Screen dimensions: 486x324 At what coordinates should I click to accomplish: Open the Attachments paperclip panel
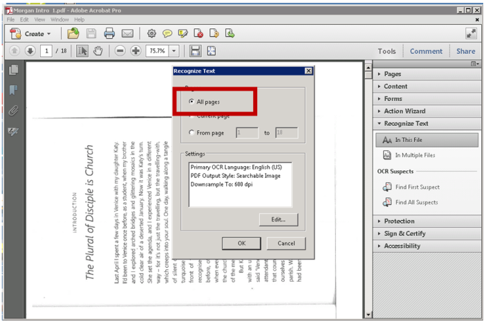(x=13, y=111)
